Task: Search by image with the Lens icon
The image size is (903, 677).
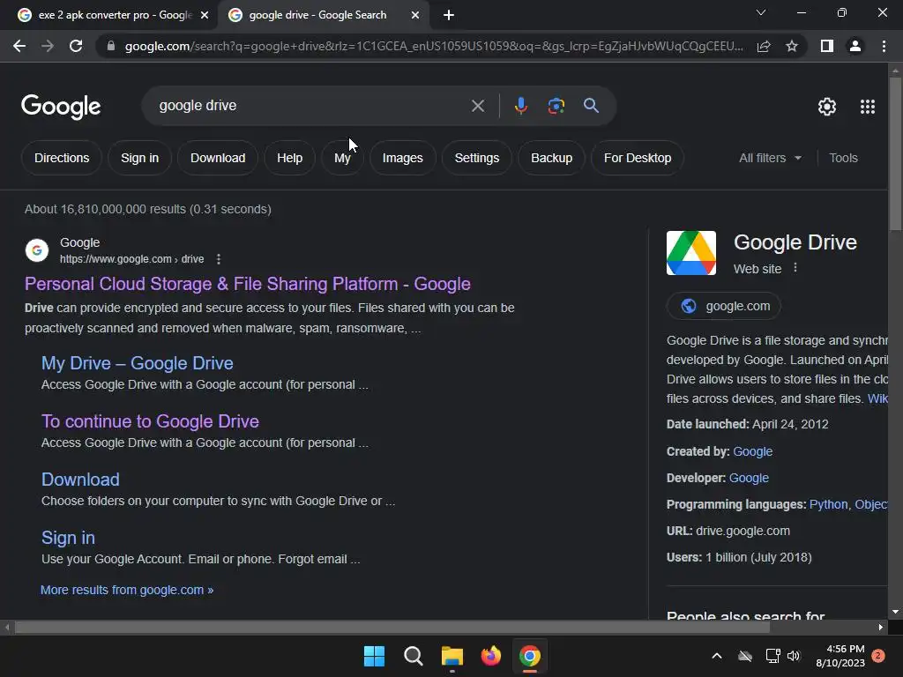Action: (556, 106)
